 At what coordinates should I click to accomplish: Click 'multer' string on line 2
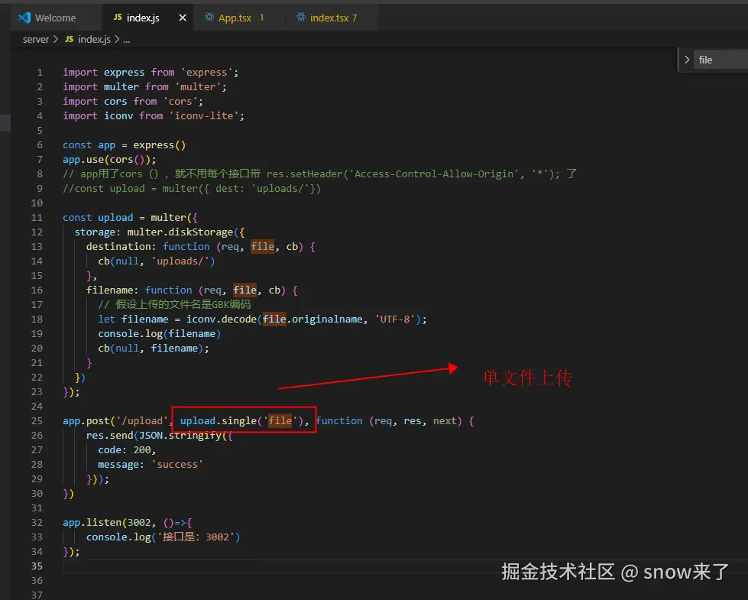[x=198, y=86]
